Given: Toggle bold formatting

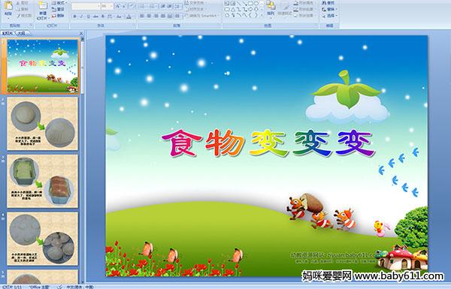Looking at the screenshot, I should [x=74, y=17].
